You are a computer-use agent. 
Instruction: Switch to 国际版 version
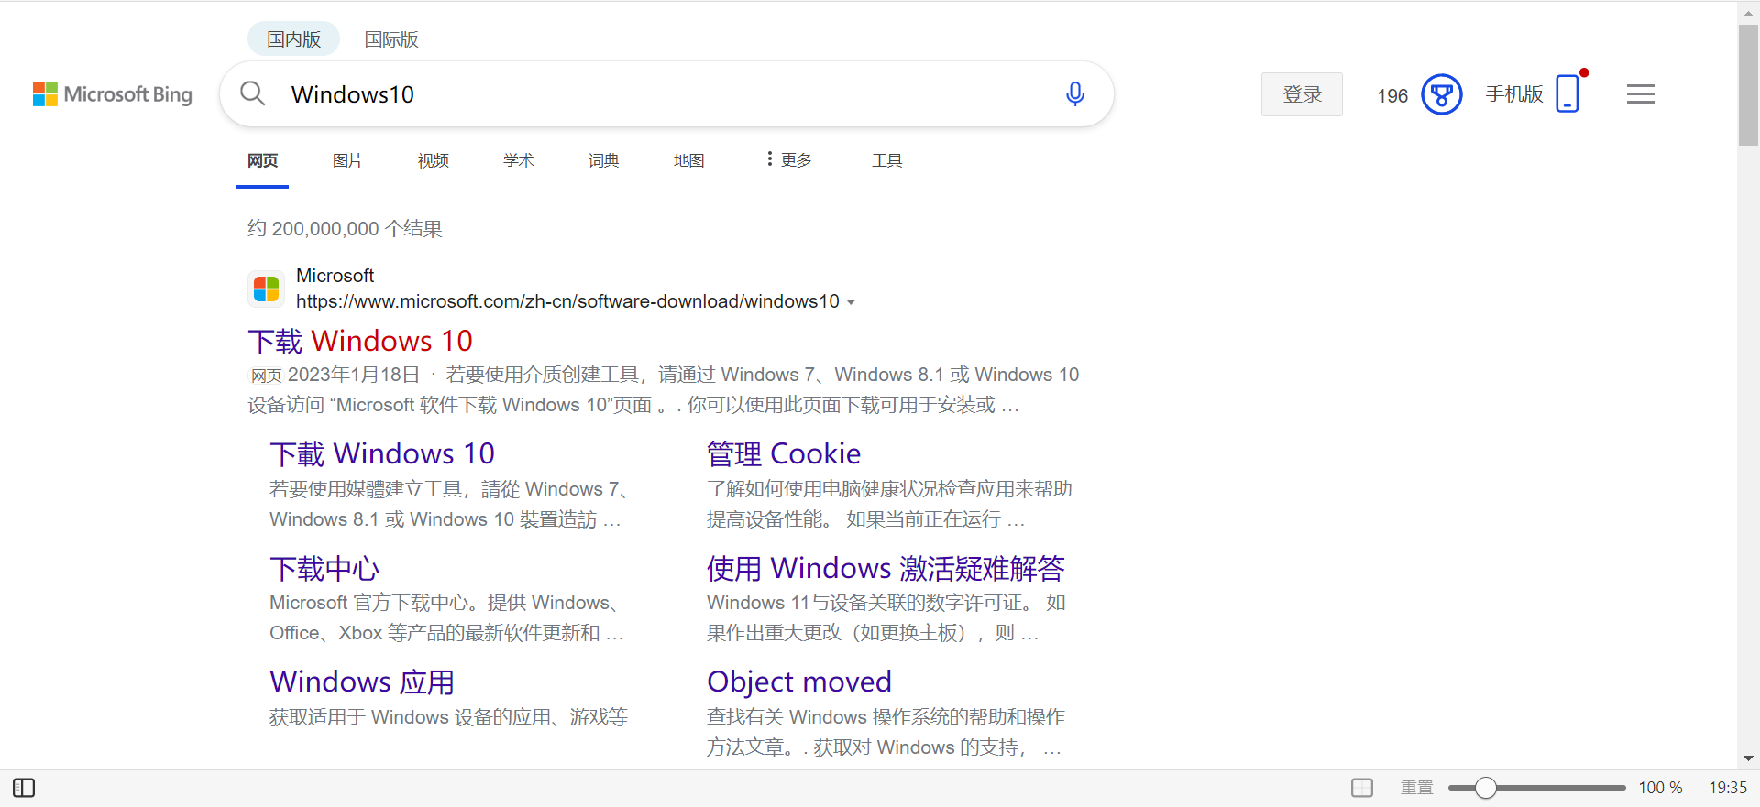coord(391,39)
